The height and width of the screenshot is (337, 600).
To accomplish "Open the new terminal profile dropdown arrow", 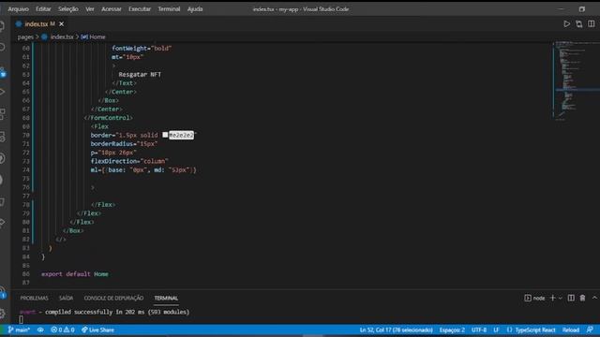I will point(561,298).
